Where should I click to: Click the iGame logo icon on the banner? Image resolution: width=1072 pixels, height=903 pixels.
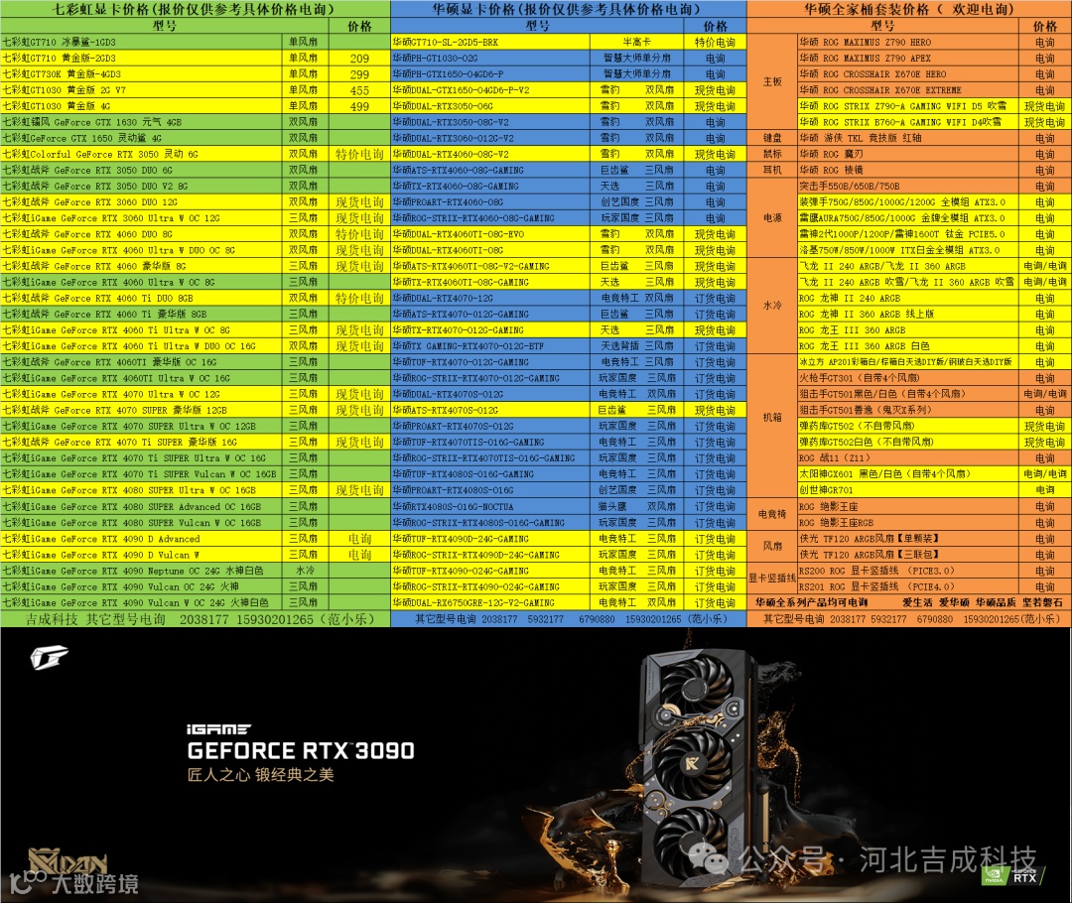(50, 658)
